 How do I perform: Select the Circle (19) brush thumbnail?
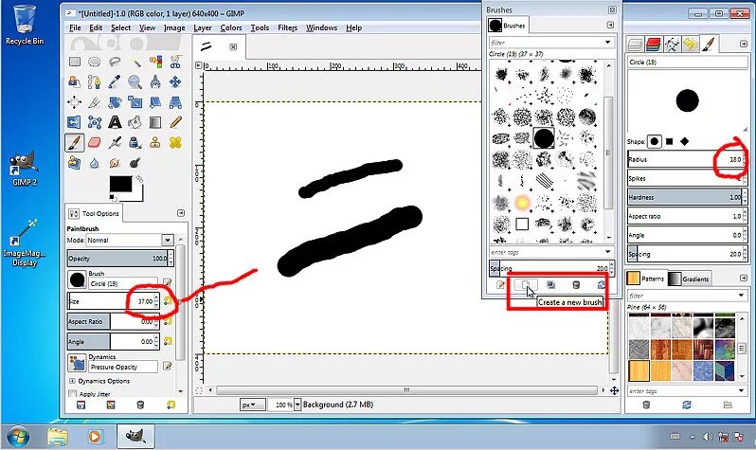pos(544,138)
